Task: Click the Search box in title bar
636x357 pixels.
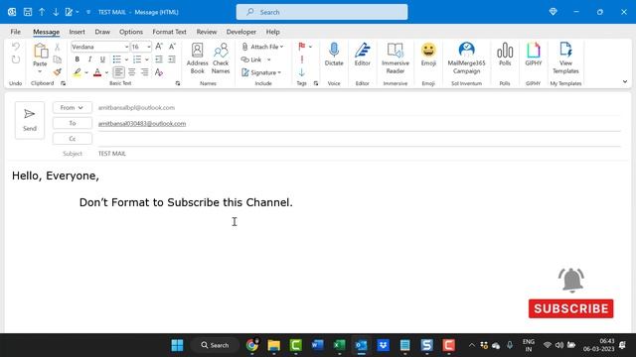Action: tap(322, 12)
